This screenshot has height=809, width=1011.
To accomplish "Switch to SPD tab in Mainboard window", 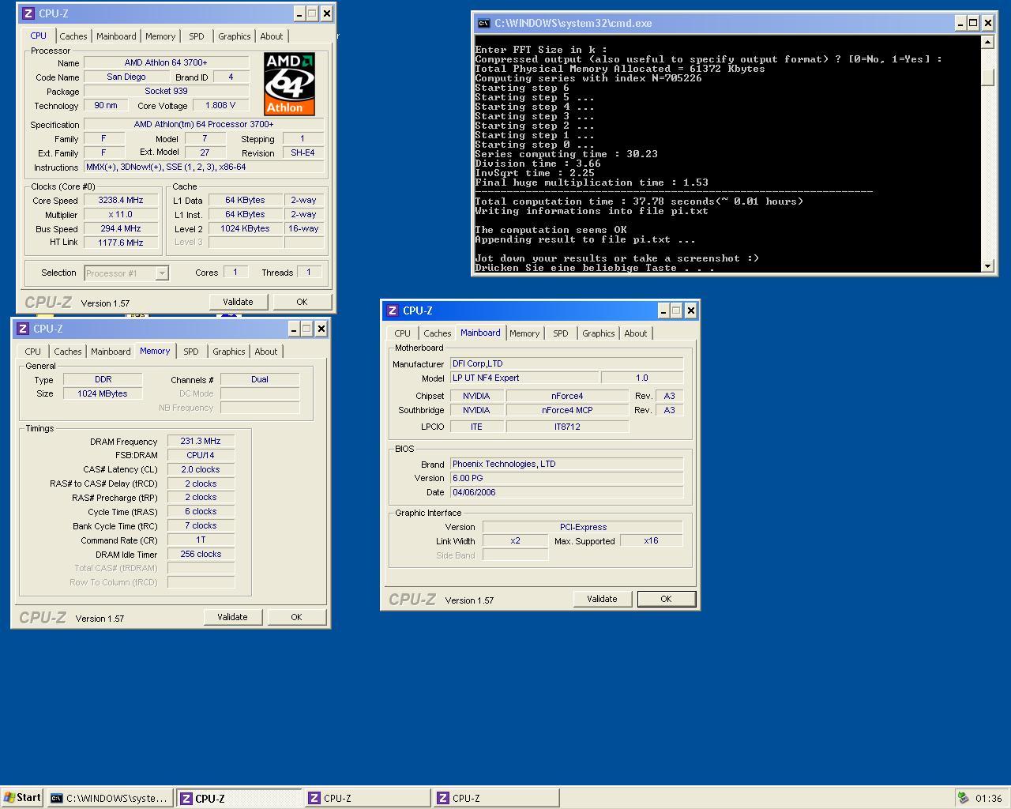I will [x=561, y=333].
